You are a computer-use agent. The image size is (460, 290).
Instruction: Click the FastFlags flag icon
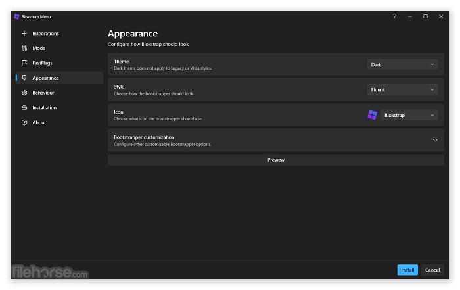24,63
